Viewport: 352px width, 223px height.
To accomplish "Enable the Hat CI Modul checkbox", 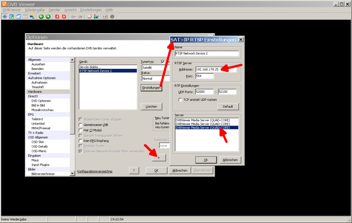I will click(81, 130).
